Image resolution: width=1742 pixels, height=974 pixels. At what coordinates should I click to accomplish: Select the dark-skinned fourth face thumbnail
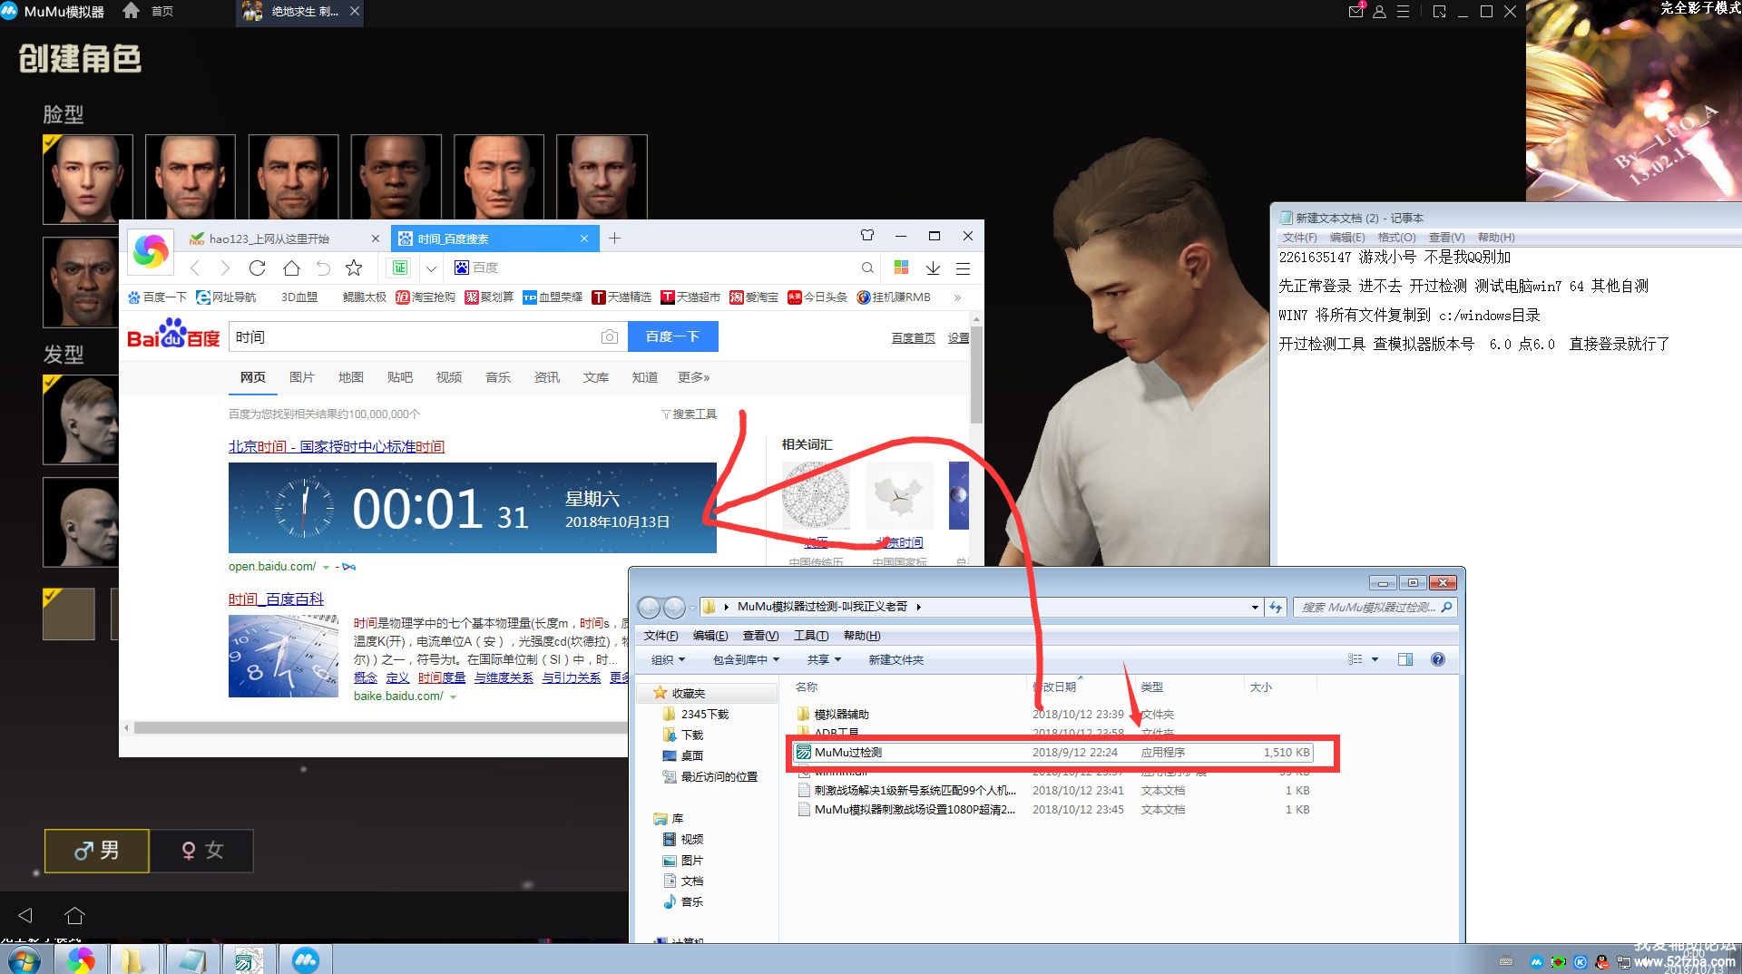(396, 177)
